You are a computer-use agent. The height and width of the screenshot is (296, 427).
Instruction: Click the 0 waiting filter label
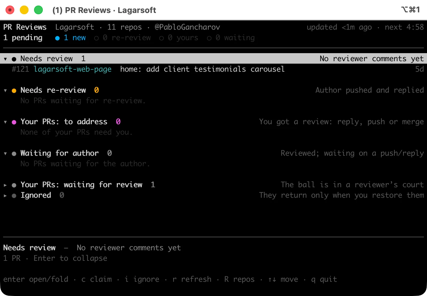235,38
